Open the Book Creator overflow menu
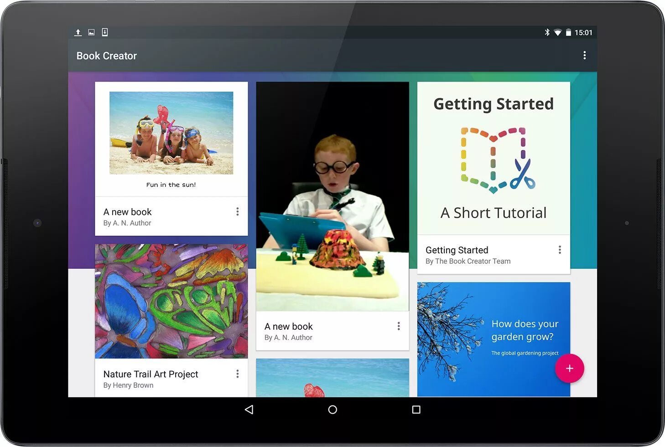 click(x=584, y=56)
